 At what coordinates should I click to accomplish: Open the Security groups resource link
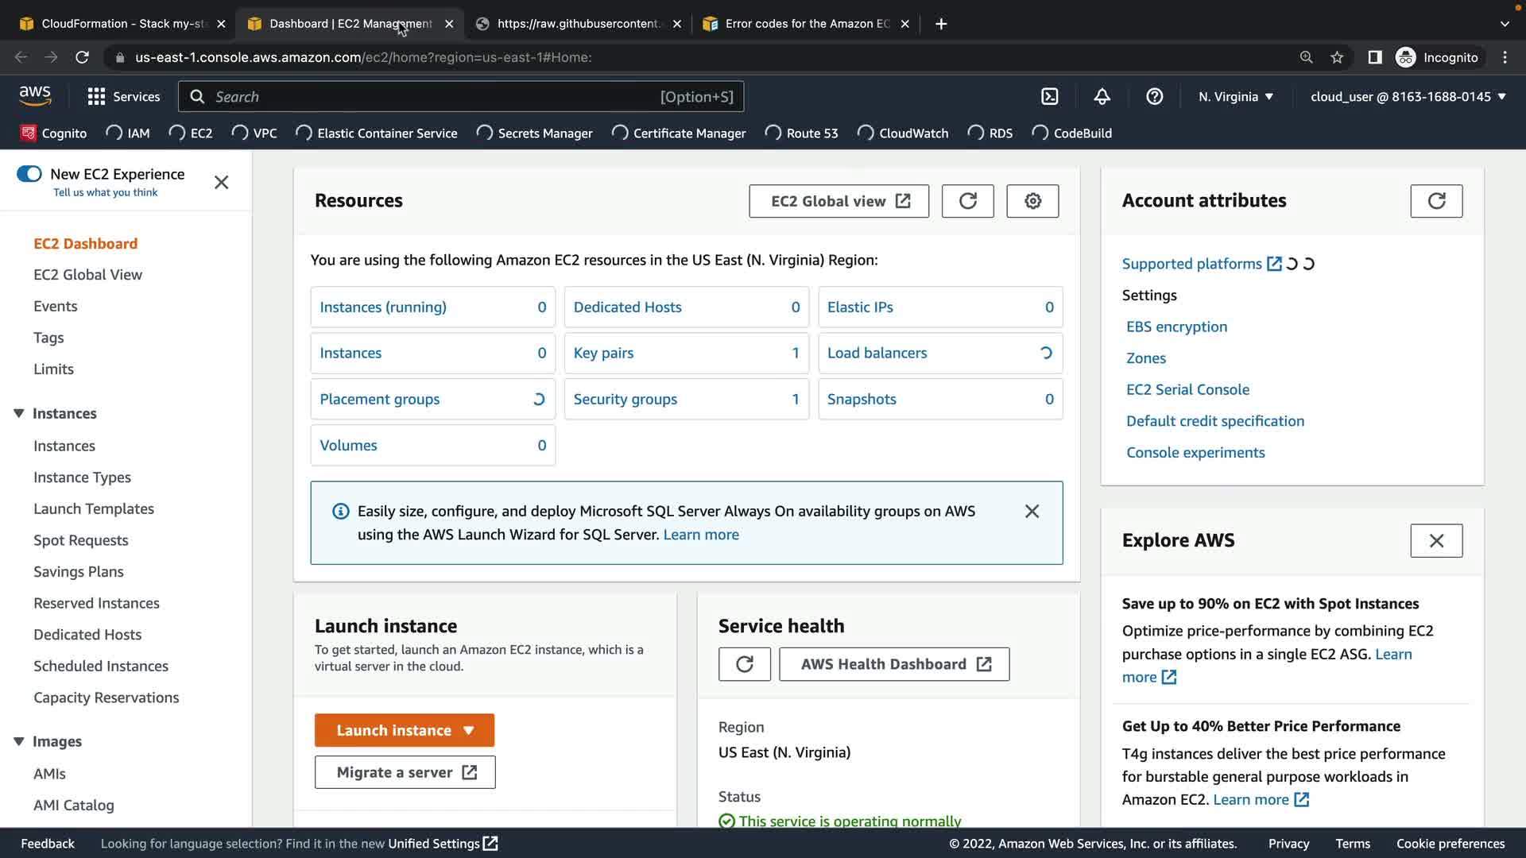(x=625, y=399)
